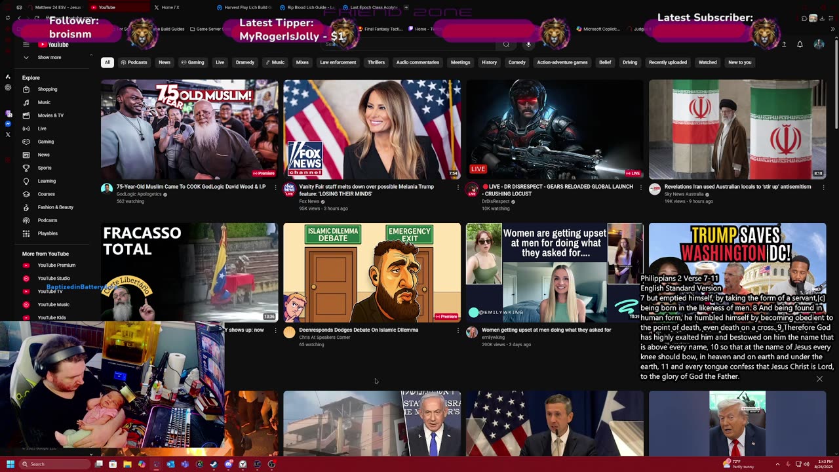This screenshot has width=839, height=472.
Task: Open the Sky News Australia channel link
Action: (x=684, y=194)
